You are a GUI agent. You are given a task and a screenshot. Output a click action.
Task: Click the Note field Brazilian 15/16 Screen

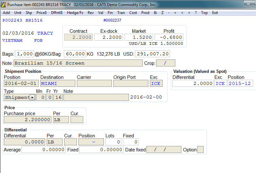tap(78, 63)
